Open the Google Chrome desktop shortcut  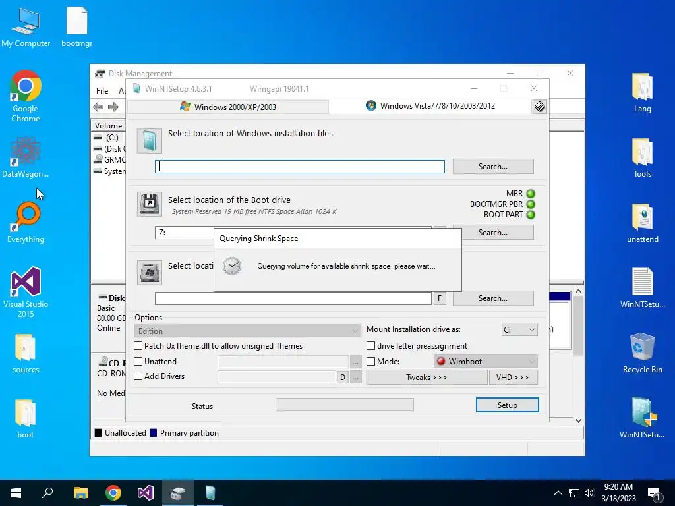[x=26, y=96]
